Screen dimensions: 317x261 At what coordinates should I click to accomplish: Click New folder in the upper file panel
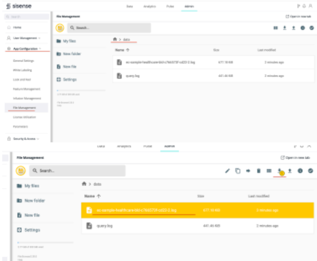point(72,53)
